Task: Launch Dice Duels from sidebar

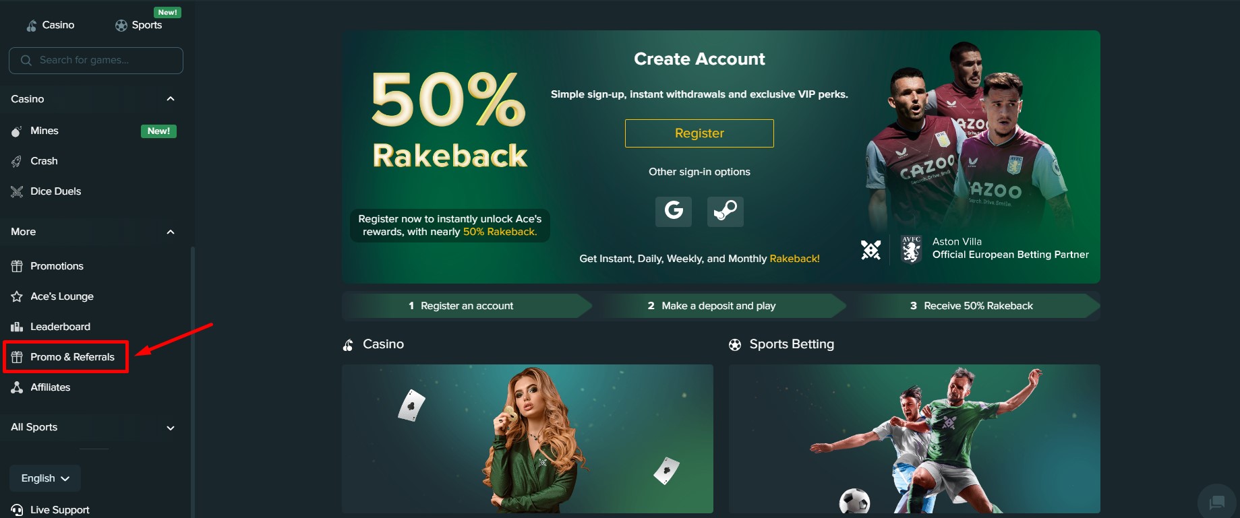Action: click(93, 191)
